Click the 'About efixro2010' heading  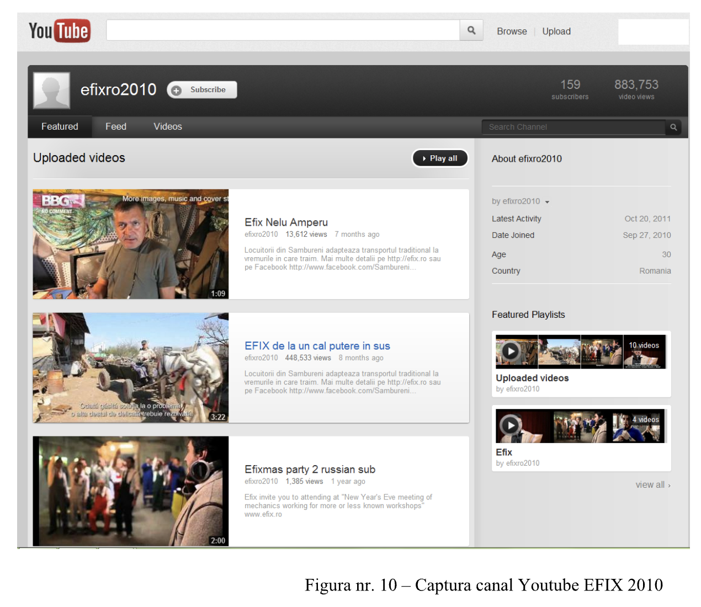tap(527, 159)
